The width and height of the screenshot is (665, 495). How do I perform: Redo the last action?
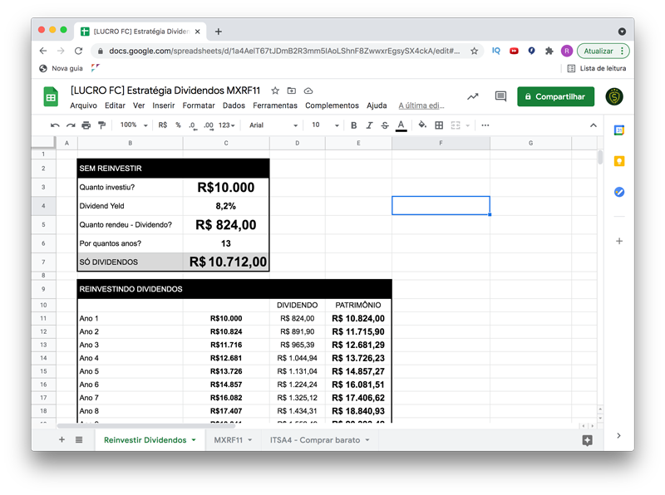[71, 125]
